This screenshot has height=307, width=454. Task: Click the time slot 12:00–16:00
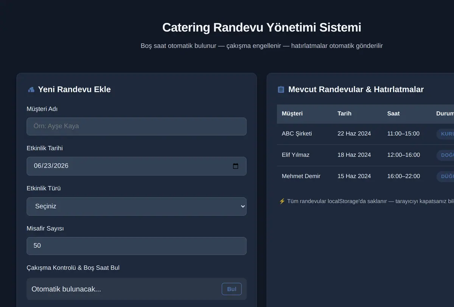click(403, 155)
